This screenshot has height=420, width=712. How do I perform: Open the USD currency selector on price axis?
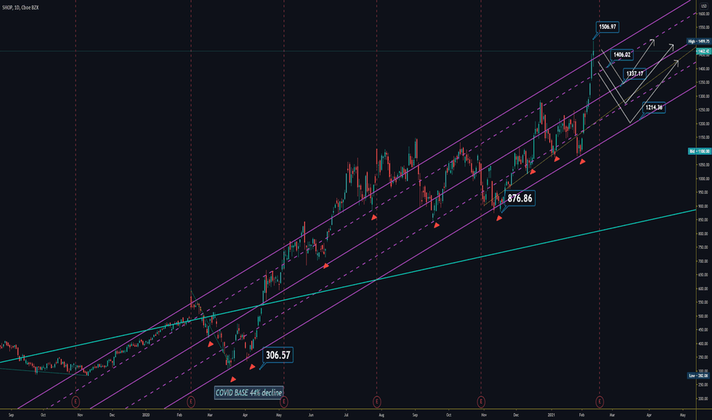[704, 6]
